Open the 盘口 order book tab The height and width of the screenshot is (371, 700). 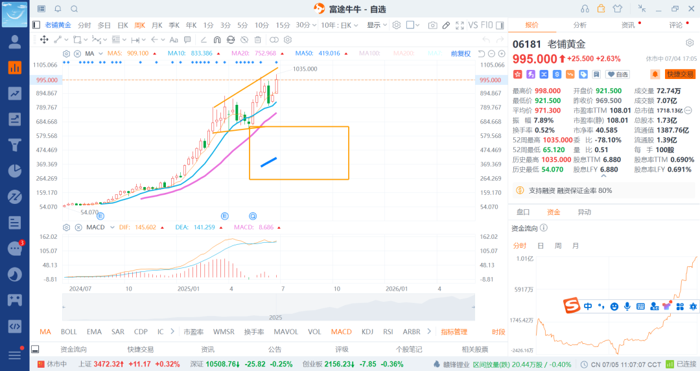pyautogui.click(x=523, y=212)
